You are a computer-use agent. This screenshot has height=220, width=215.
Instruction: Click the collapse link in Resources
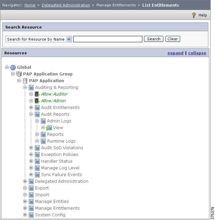pos(197,53)
